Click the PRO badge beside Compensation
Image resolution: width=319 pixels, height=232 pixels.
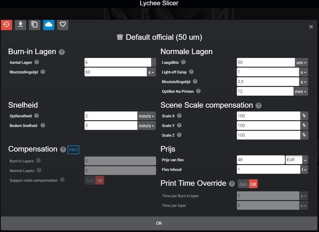pos(73,150)
